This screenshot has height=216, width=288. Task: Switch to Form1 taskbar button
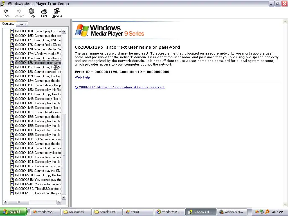pos(138,212)
